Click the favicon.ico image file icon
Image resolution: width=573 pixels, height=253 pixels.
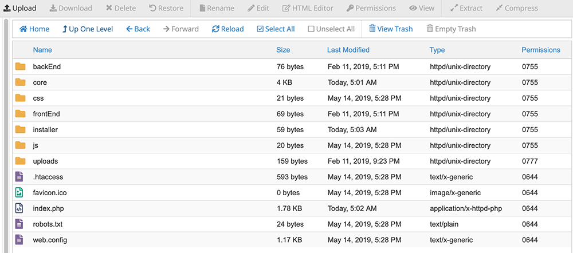(20, 193)
